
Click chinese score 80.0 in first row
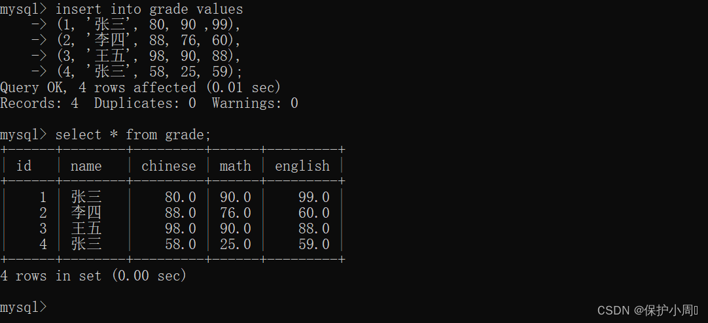click(180, 197)
